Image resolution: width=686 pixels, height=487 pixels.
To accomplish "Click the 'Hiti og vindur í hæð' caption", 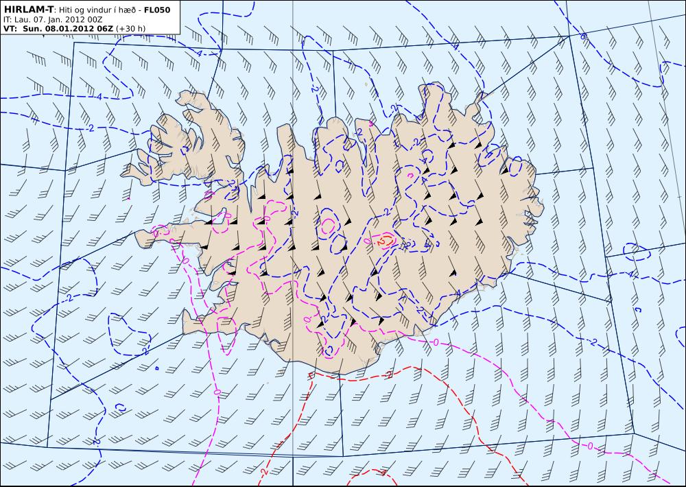I will click(97, 10).
